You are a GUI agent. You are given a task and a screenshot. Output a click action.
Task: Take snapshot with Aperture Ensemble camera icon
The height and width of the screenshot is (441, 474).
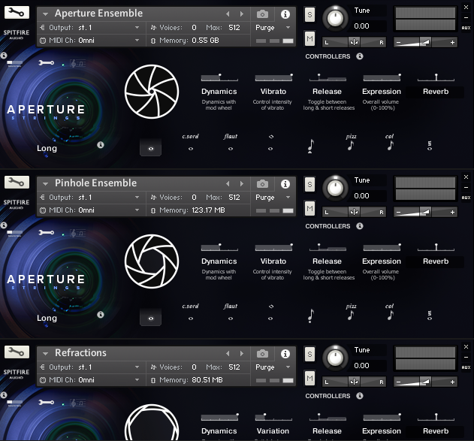262,14
